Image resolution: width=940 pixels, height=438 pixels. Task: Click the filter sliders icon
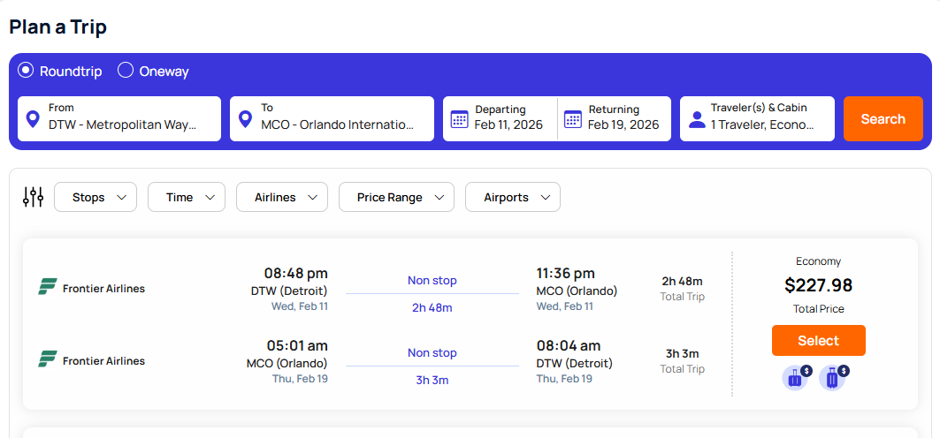point(34,197)
